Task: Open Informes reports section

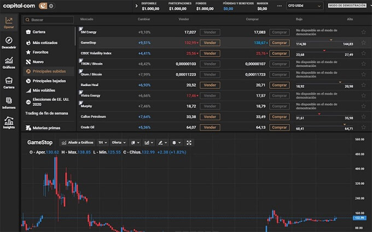Action: tap(9, 103)
